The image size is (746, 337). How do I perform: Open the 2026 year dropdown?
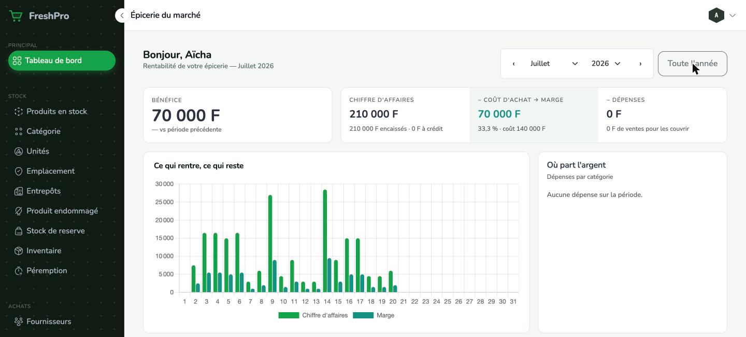606,64
